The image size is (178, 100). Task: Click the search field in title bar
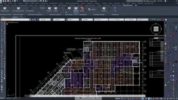pos(135,1)
